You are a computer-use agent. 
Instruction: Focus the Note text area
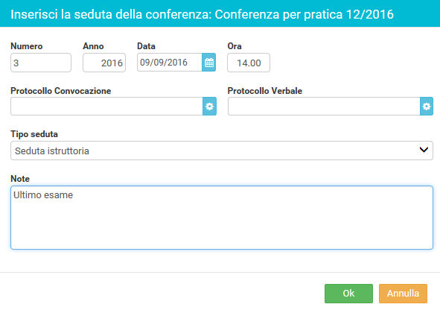point(222,218)
